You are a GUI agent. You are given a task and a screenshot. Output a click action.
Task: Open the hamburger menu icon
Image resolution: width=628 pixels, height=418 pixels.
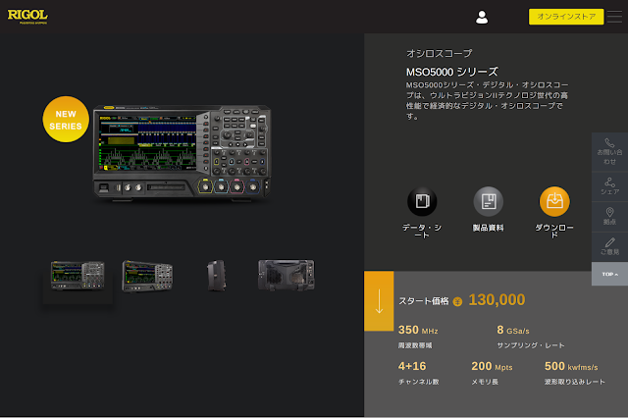[x=614, y=17]
